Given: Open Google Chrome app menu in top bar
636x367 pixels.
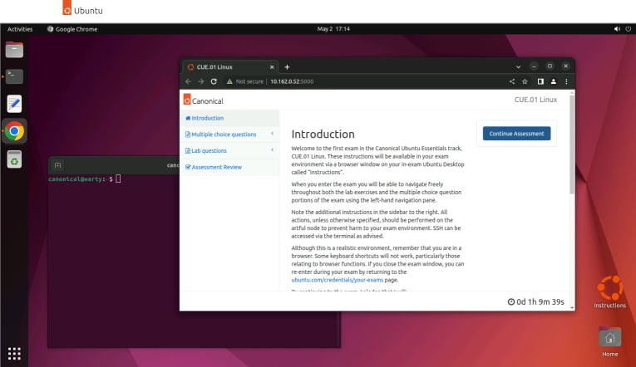Looking at the screenshot, I should pos(72,29).
